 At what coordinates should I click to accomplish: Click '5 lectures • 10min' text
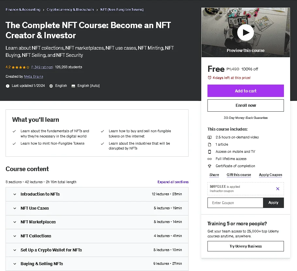168,250
